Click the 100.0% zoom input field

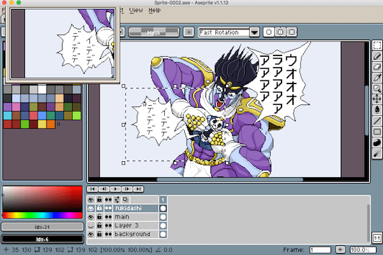(x=363, y=250)
